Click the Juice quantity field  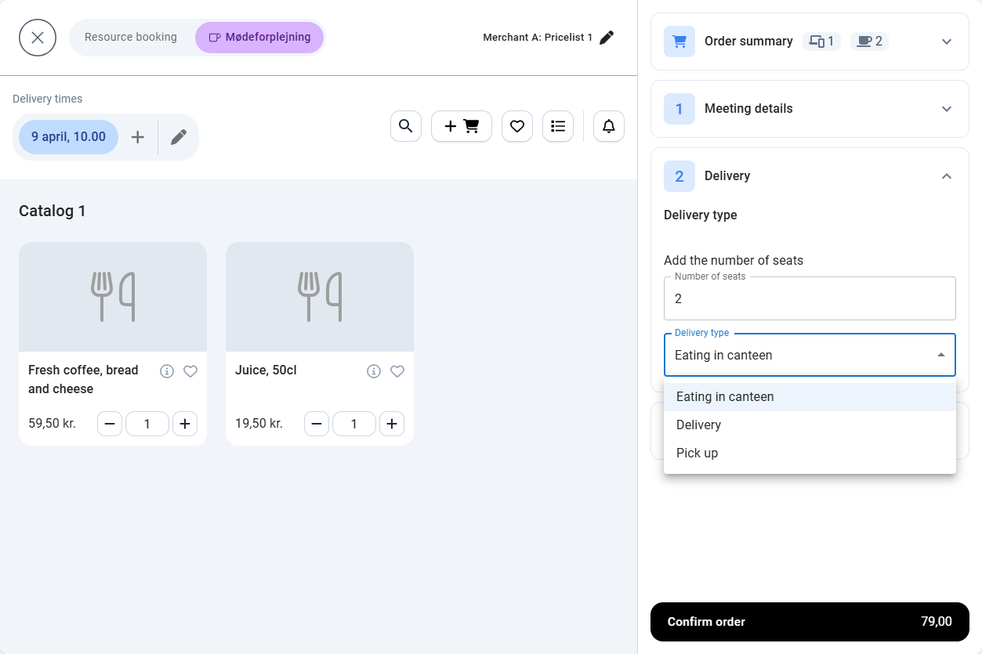click(354, 424)
